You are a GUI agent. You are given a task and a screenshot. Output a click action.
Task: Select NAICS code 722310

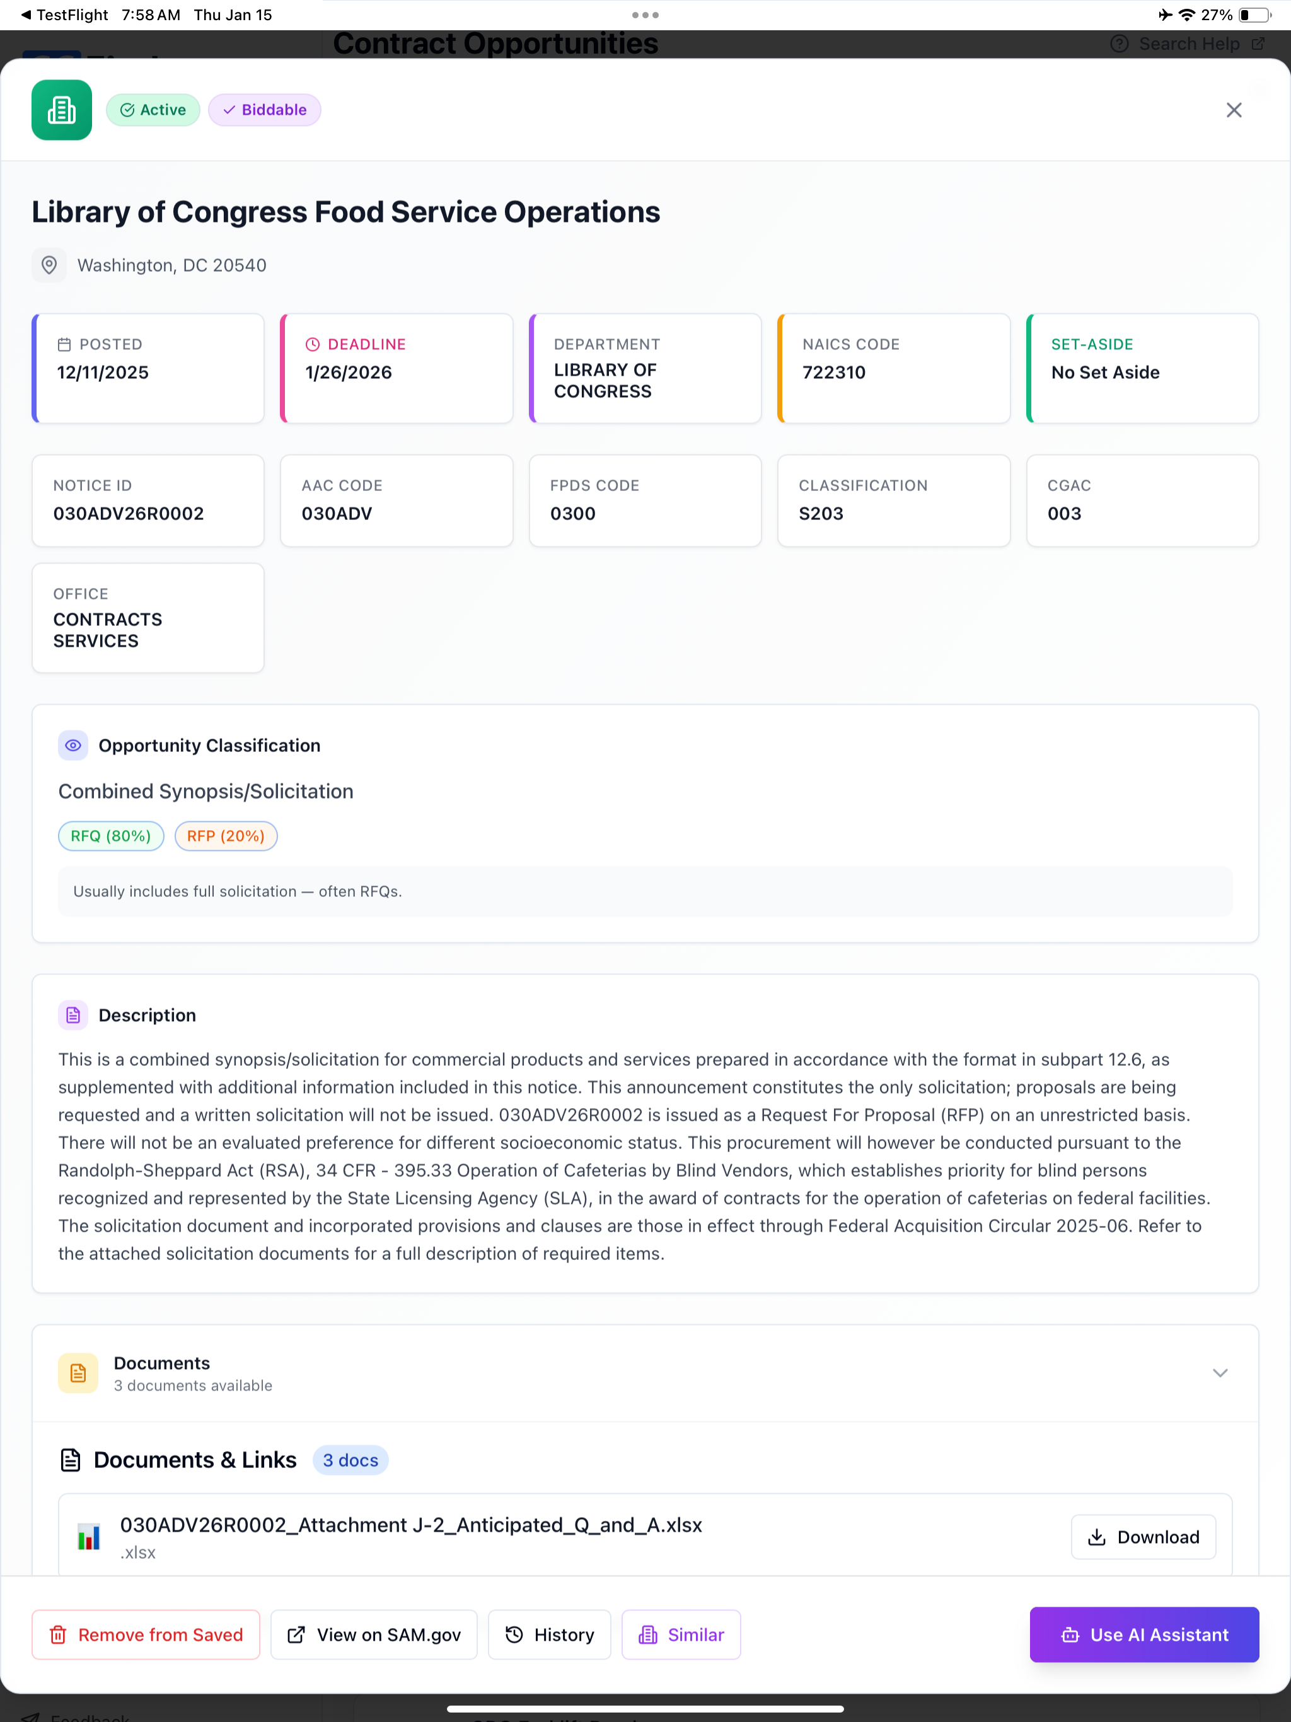click(834, 372)
